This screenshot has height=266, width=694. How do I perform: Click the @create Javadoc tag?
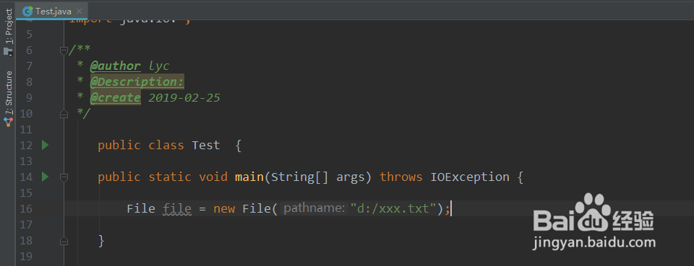[116, 98]
